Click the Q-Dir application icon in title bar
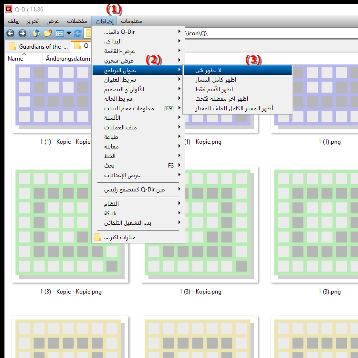 point(9,10)
